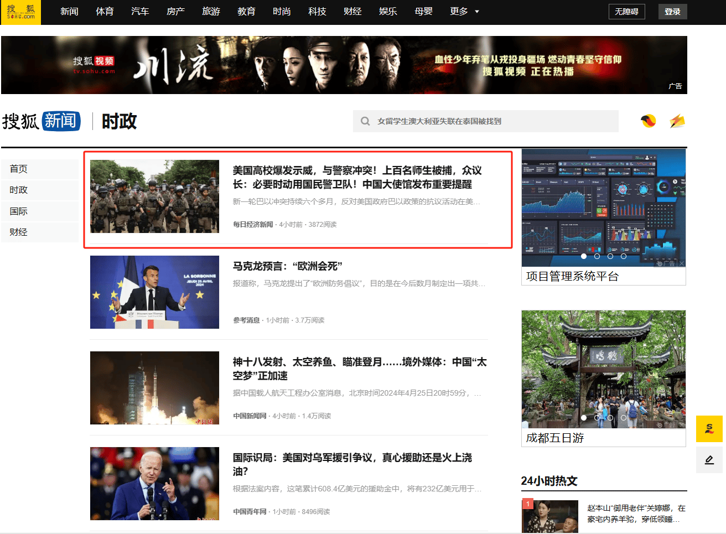Click the yellow floating Sohu S button
Screen dimensions: 726x534
pos(709,429)
